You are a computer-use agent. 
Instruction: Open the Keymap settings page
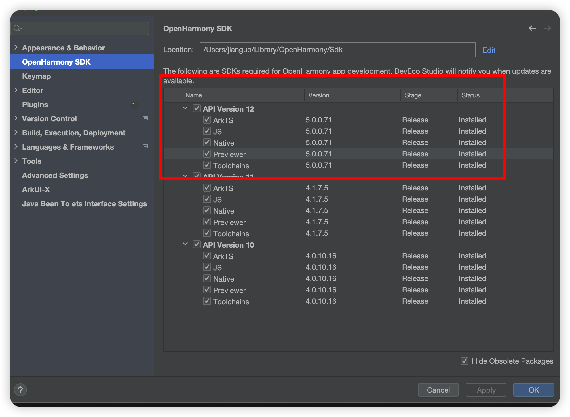(36, 76)
